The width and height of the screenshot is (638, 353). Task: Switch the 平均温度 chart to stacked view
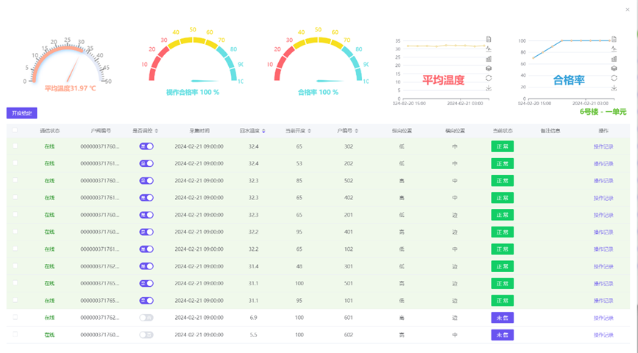[489, 68]
